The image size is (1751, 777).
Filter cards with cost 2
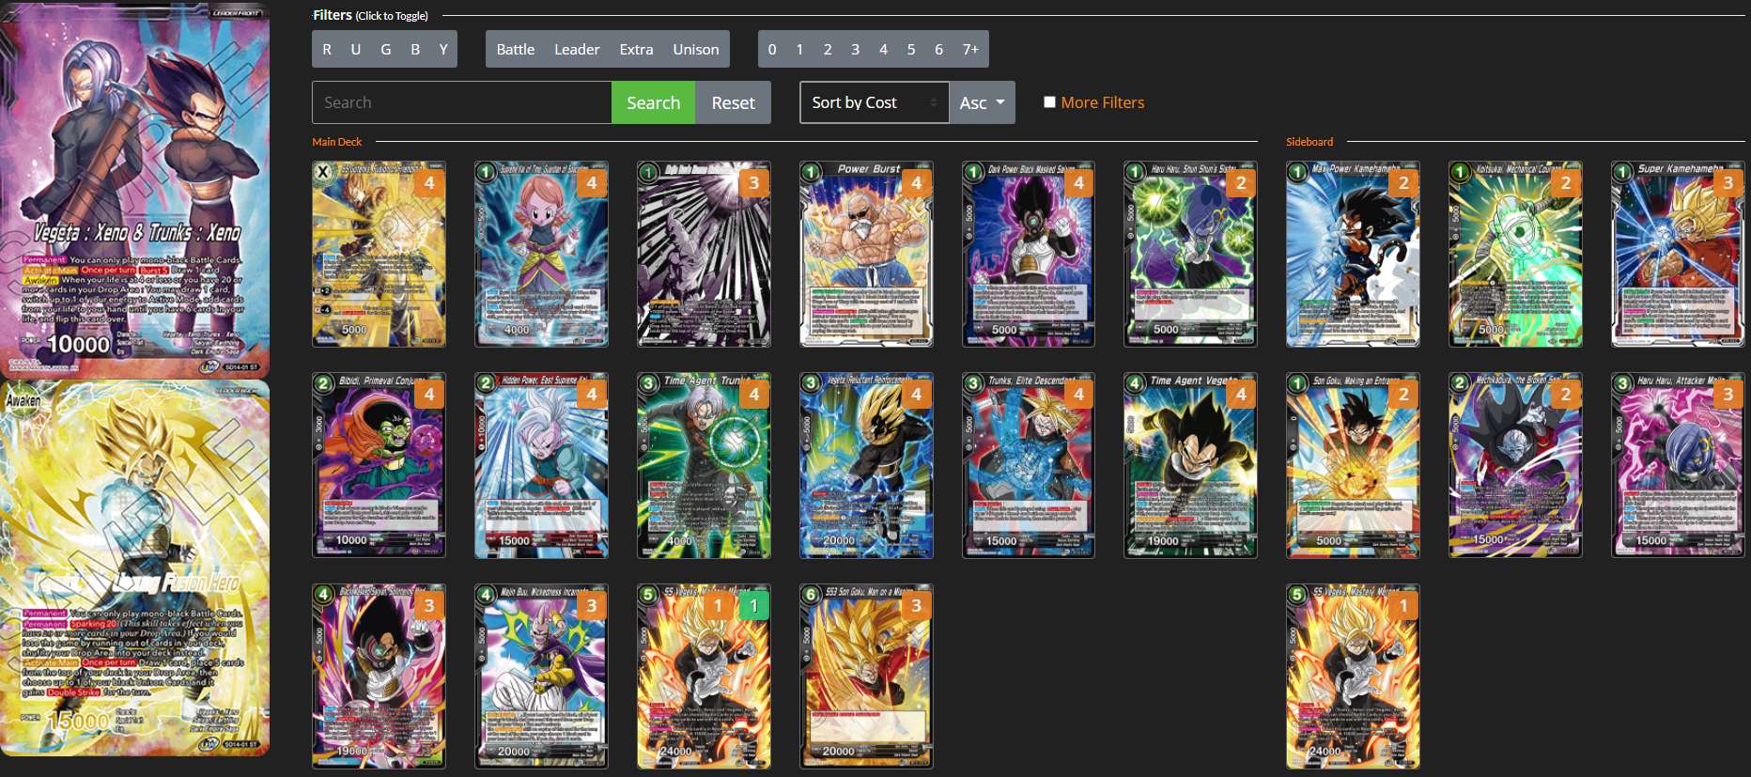828,49
